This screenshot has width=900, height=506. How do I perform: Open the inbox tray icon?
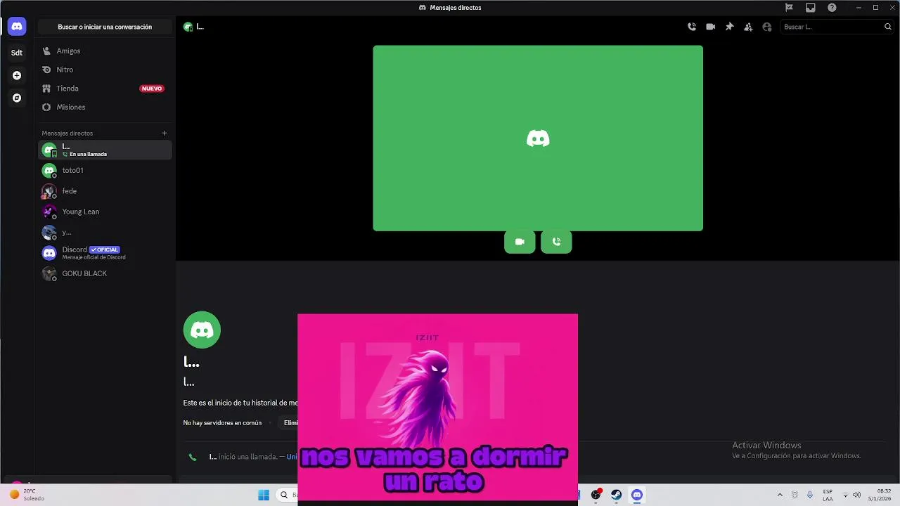tap(811, 8)
